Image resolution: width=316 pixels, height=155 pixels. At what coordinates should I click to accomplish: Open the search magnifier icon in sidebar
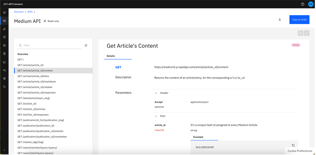(4, 87)
